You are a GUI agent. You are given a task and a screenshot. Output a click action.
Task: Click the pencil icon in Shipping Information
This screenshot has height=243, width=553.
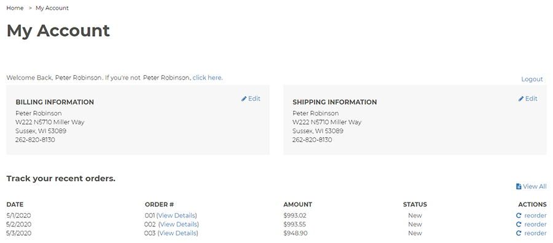coord(521,99)
